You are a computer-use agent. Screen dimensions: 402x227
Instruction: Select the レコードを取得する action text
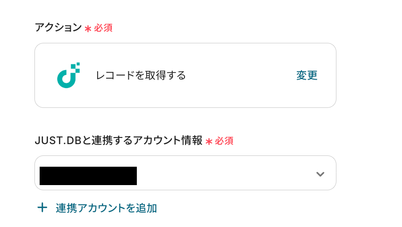point(141,75)
